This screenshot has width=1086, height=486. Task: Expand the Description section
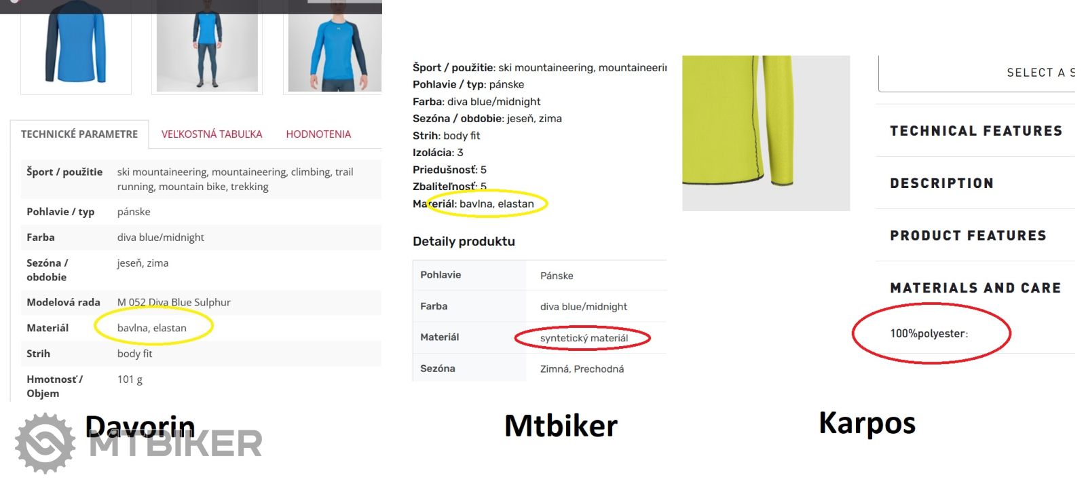click(942, 183)
